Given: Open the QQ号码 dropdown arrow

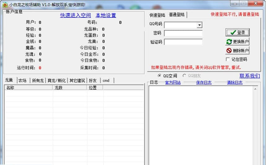Looking at the screenshot, I should click(x=199, y=25).
